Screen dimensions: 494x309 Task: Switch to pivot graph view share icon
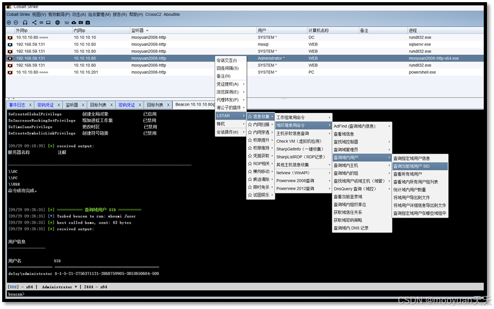coord(35,22)
